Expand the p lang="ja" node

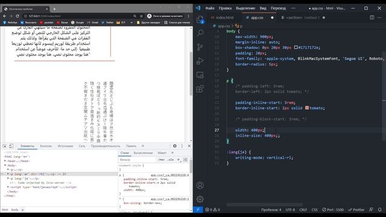pyautogui.click(x=8, y=178)
